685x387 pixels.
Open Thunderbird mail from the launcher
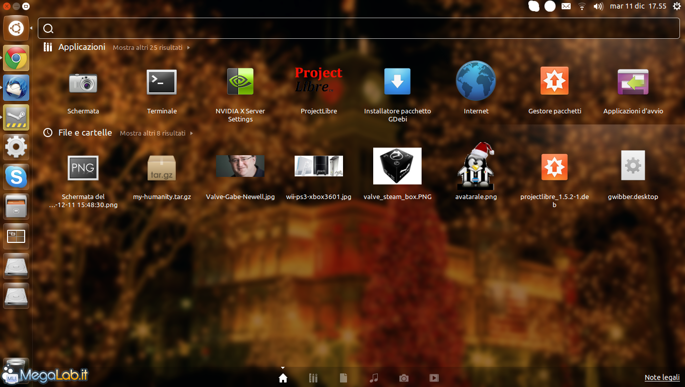coord(16,88)
